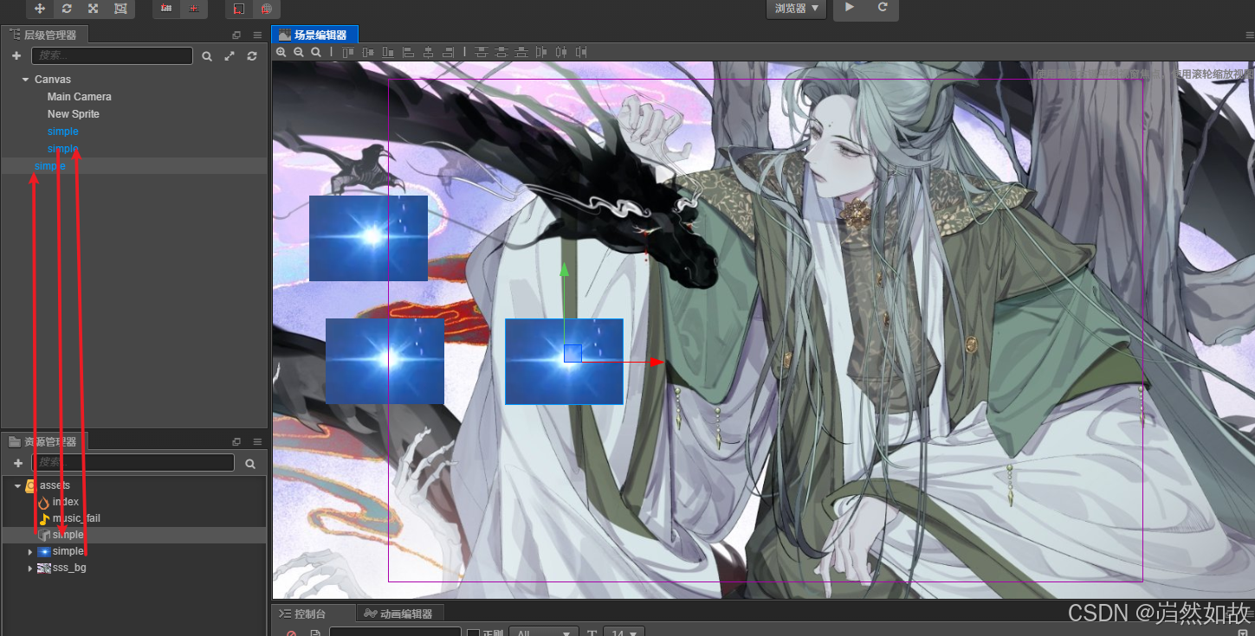Distribute nodes by horizontal centers

click(561, 53)
